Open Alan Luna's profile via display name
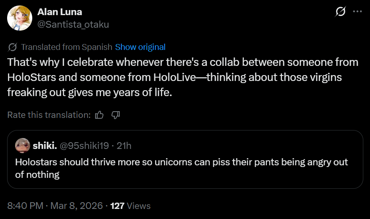 (x=60, y=12)
